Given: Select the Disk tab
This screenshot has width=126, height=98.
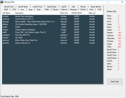Looking at the screenshot, I should point(73,7).
